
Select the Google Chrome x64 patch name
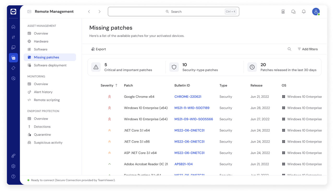(139, 97)
